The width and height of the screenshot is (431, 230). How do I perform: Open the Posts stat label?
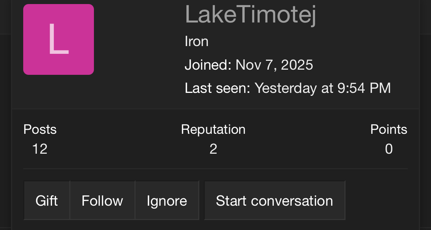40,129
